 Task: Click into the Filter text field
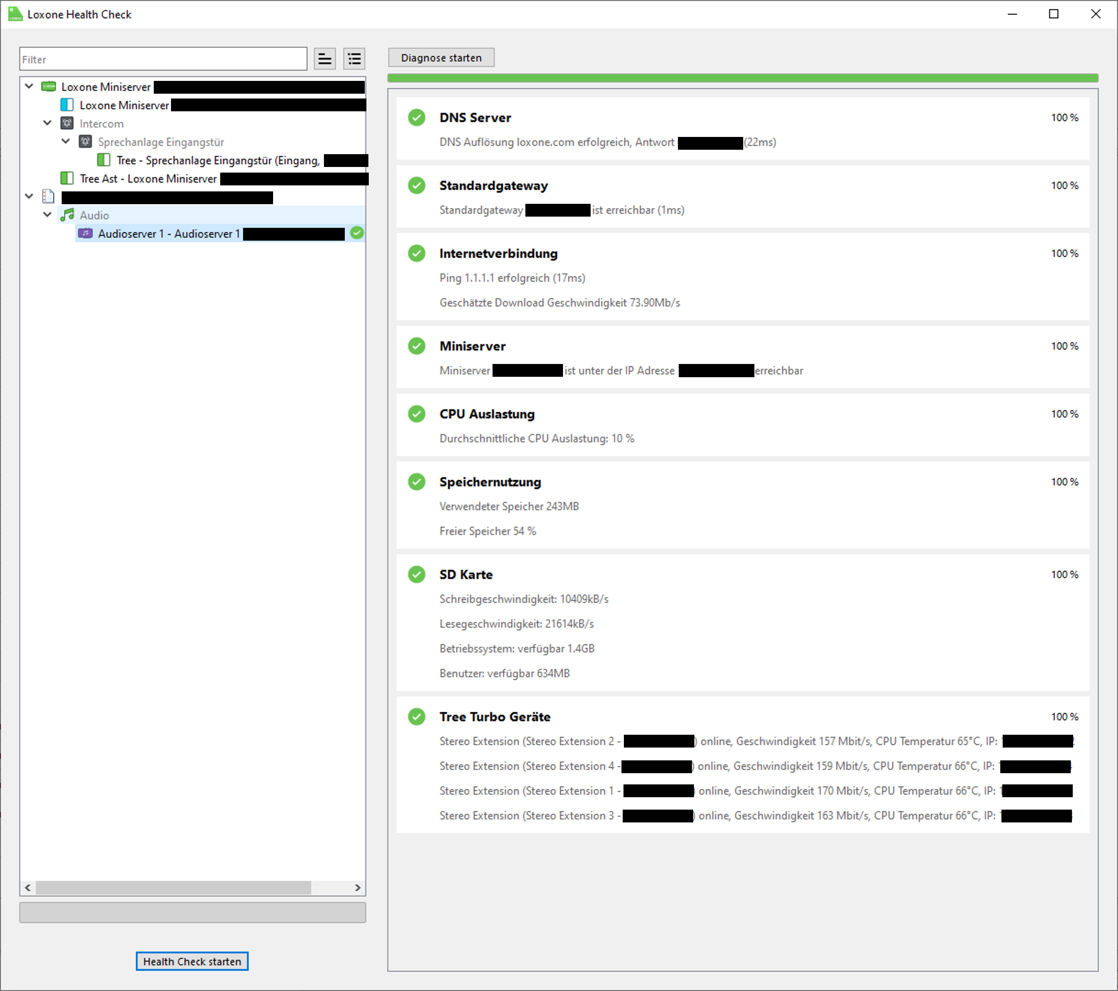coord(163,59)
